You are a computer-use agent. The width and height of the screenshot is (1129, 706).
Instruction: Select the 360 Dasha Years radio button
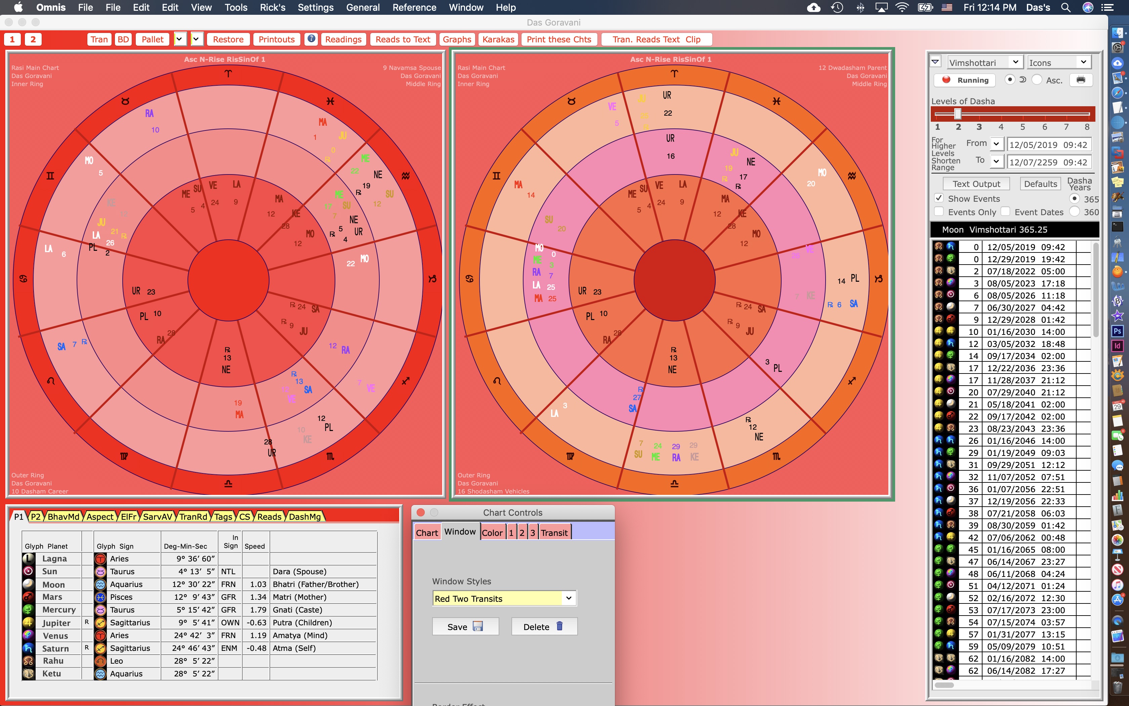tap(1074, 211)
